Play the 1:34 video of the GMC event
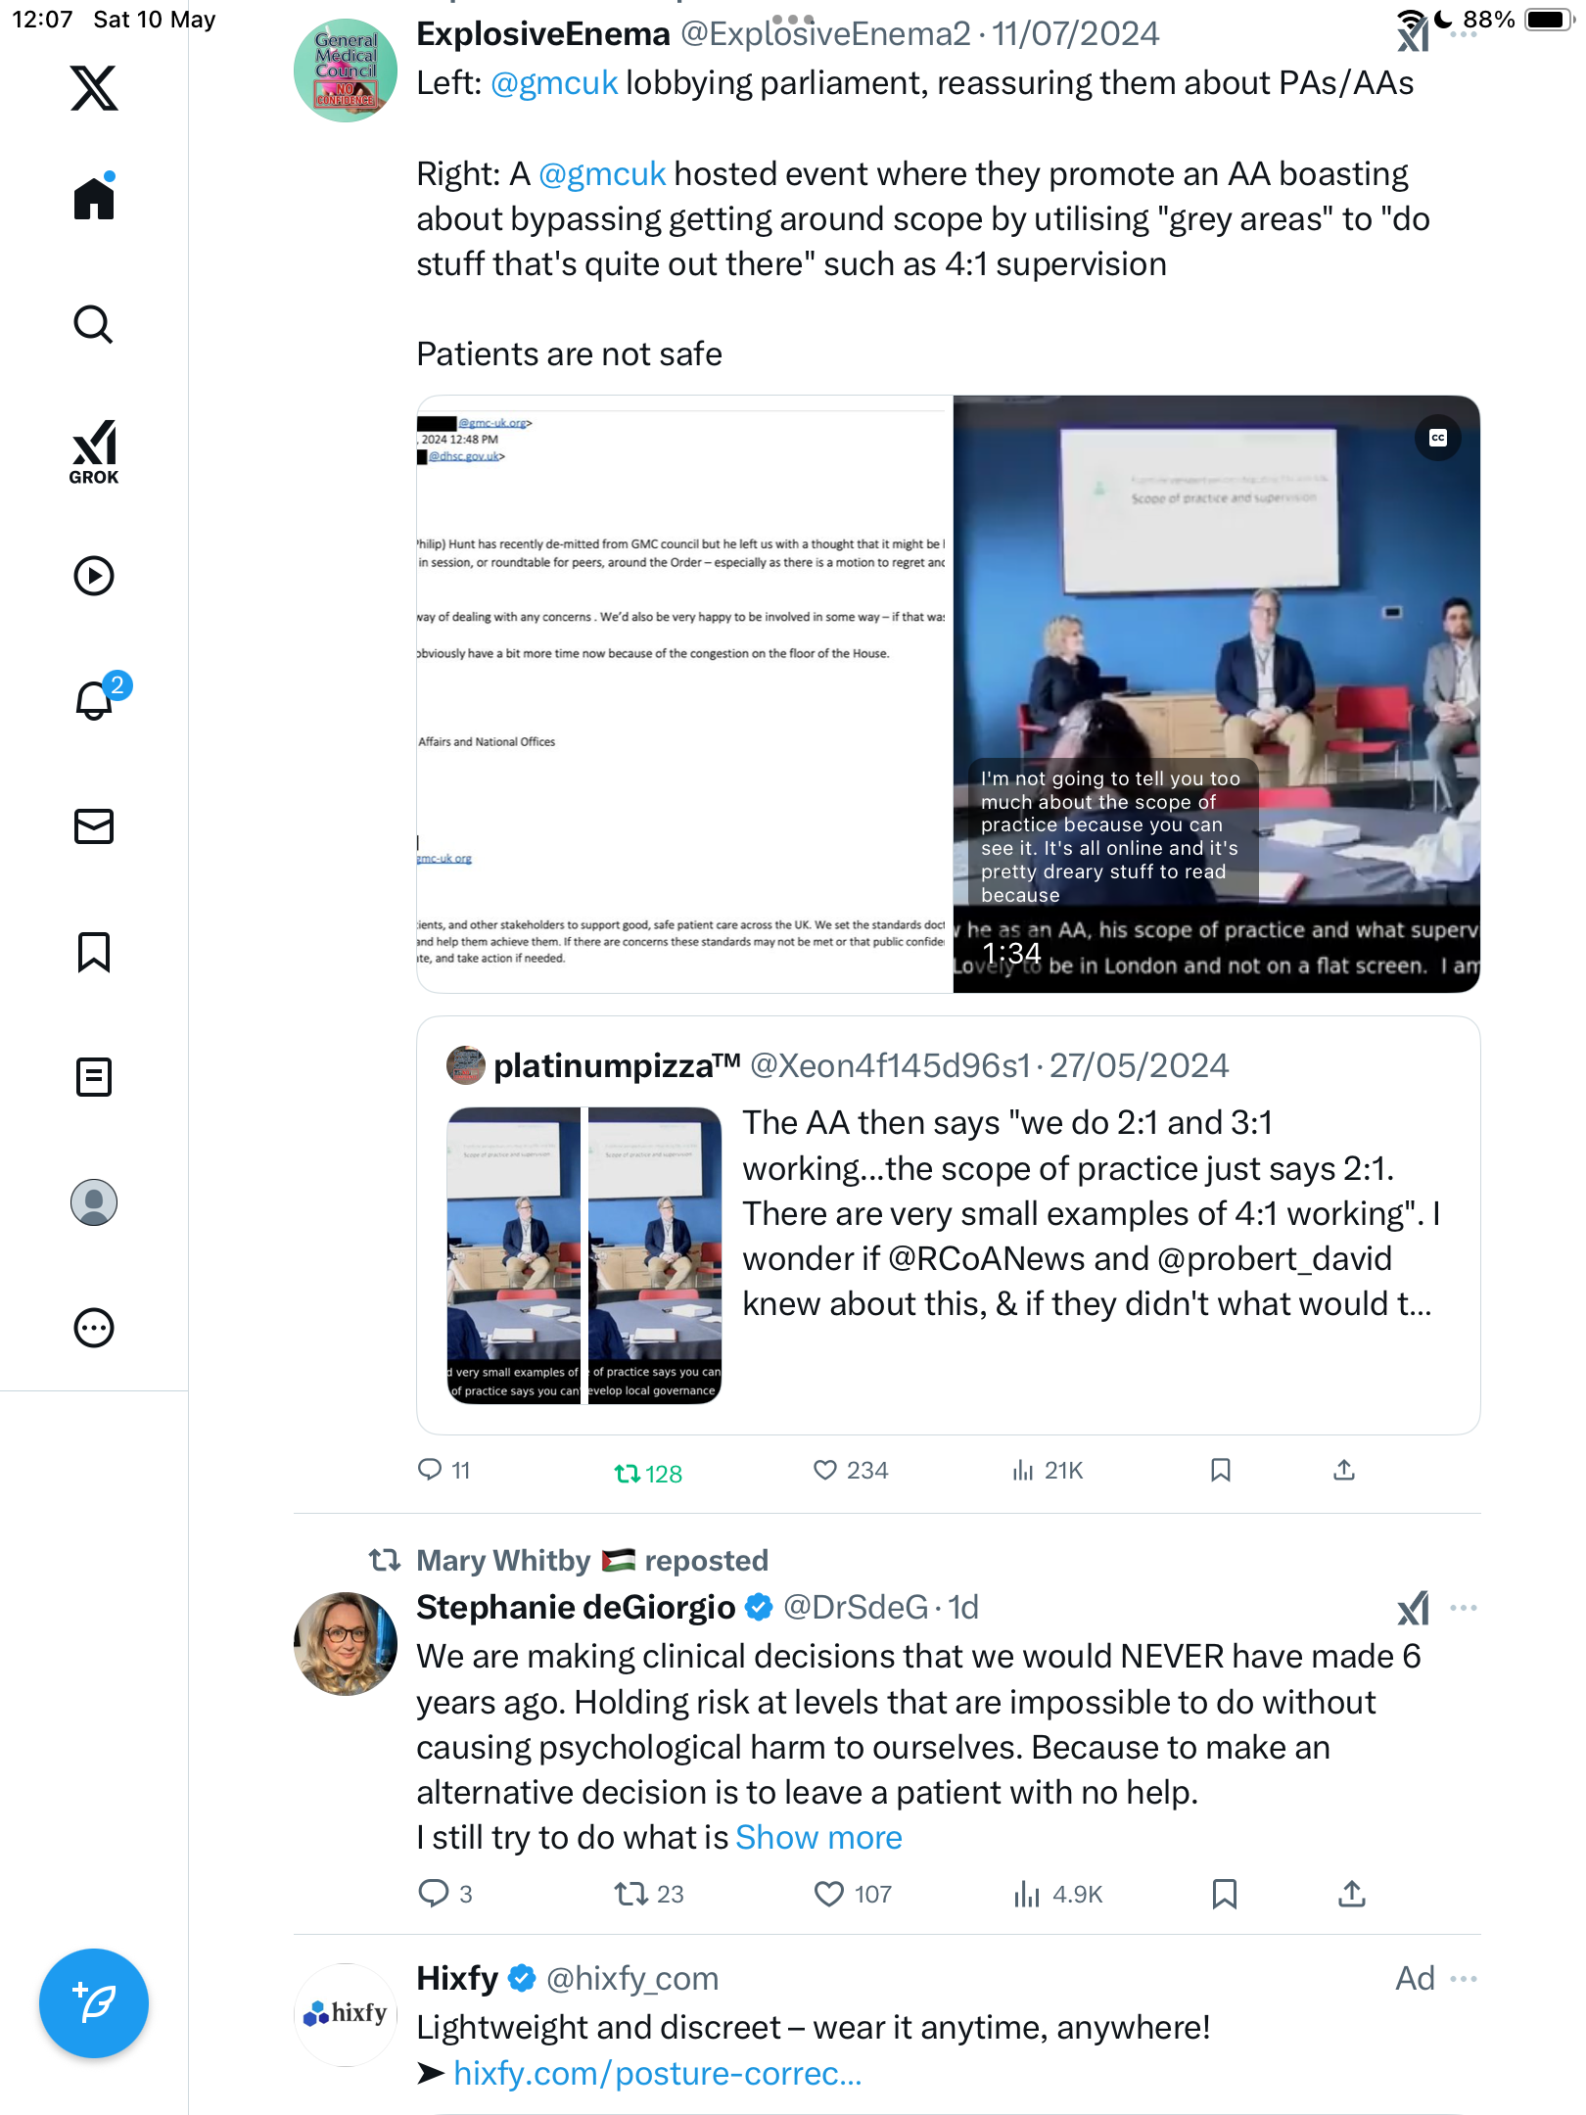 tap(1216, 694)
